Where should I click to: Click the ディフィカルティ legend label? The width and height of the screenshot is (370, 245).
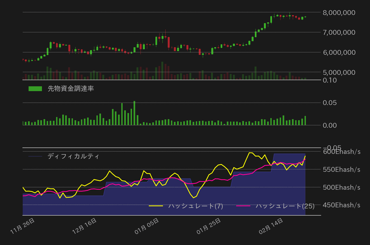(x=73, y=156)
